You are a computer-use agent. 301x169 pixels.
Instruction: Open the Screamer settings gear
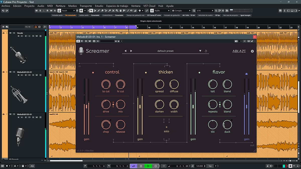[252, 51]
